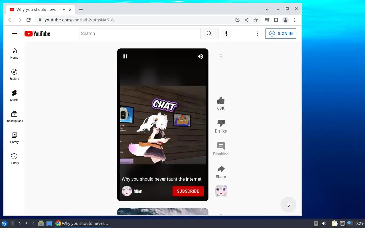The width and height of the screenshot is (365, 228).
Task: Open media controls icon in Chrome toolbar
Action: coord(267,20)
